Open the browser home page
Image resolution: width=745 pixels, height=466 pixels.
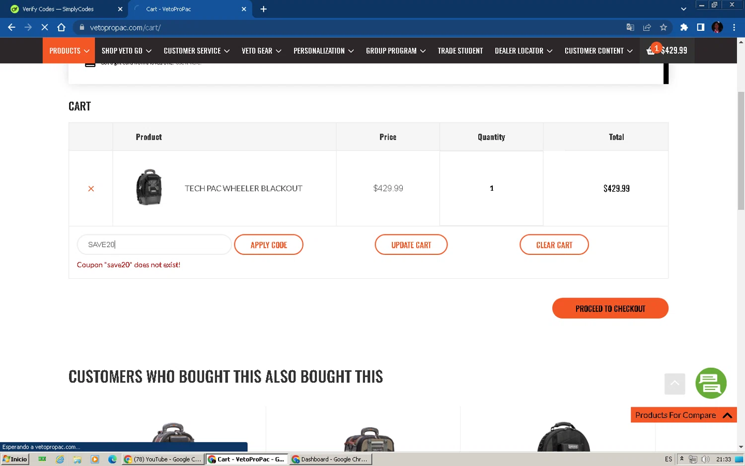[x=61, y=27]
